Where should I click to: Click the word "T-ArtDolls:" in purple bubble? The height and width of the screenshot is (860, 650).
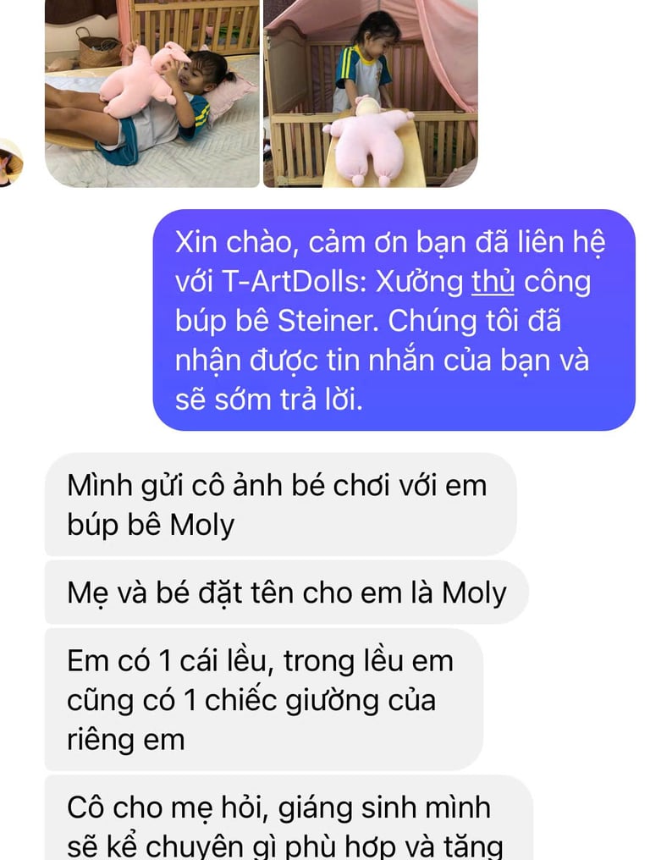295,283
